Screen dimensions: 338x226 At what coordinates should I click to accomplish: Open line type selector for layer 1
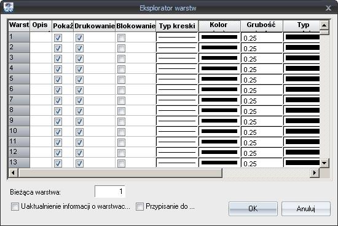[x=177, y=37]
